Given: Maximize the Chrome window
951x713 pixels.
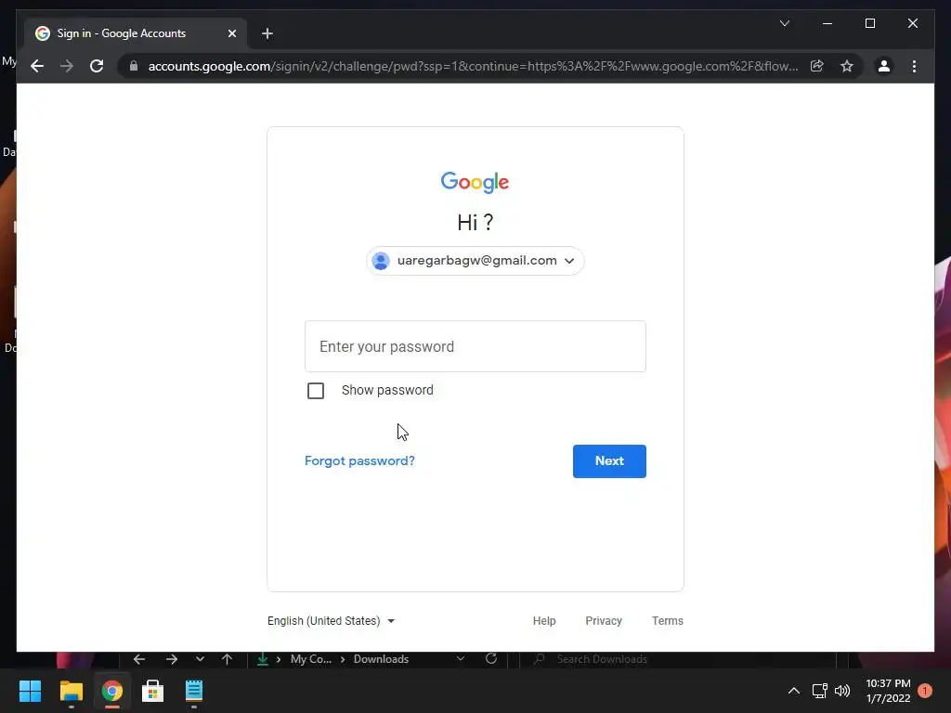Looking at the screenshot, I should pyautogui.click(x=869, y=23).
